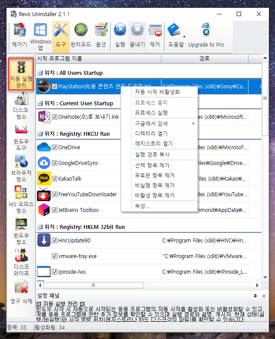Screen dimensions: 275x339
Task: Uncheck the PlayStation(R) startup entry checkbox
Action: (54, 87)
